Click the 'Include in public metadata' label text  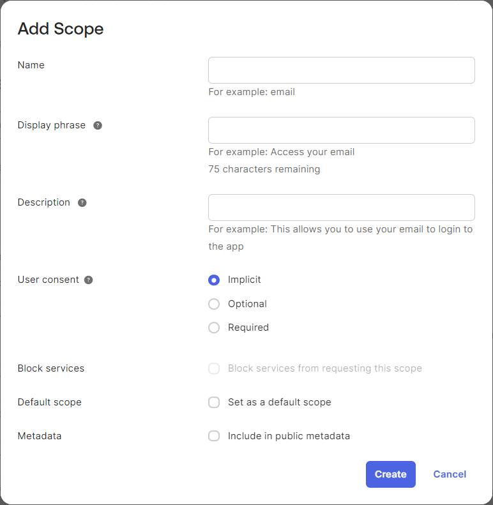[x=289, y=436]
